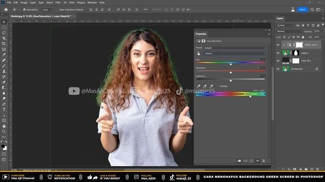
Task: Select the Subtract from Sample eyedropper
Action: point(211,86)
